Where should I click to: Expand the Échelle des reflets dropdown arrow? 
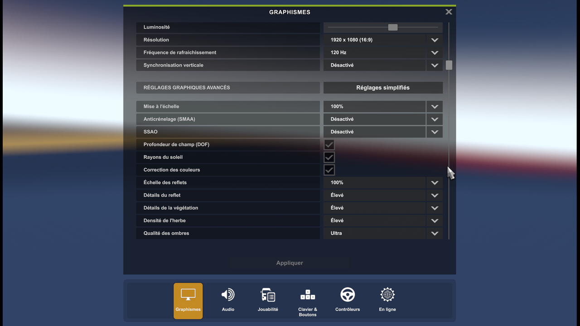tap(435, 182)
